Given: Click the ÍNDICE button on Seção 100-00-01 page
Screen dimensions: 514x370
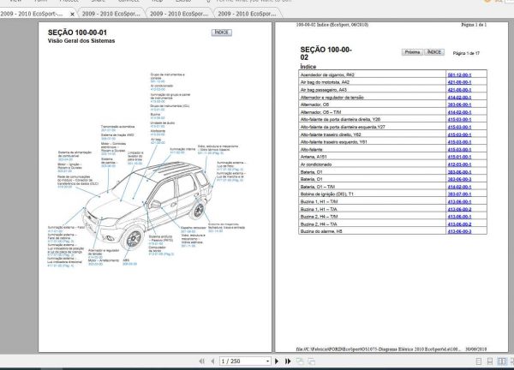Looking at the screenshot, I should pyautogui.click(x=222, y=33).
